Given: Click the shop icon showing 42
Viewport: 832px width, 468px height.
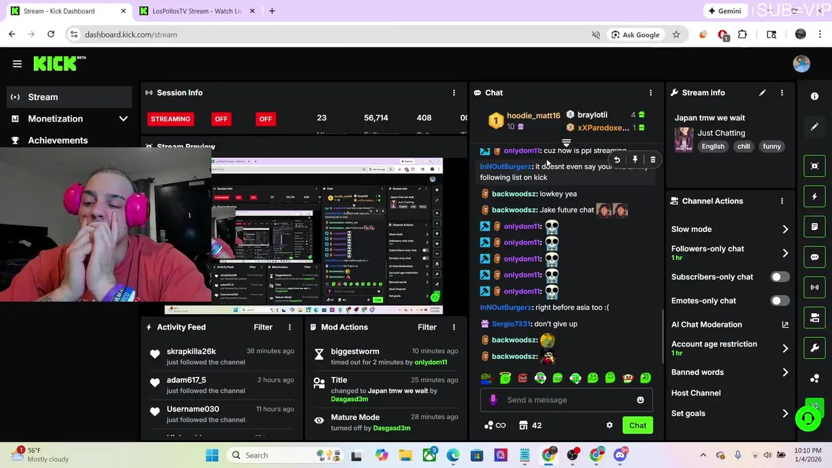Looking at the screenshot, I should click(530, 425).
